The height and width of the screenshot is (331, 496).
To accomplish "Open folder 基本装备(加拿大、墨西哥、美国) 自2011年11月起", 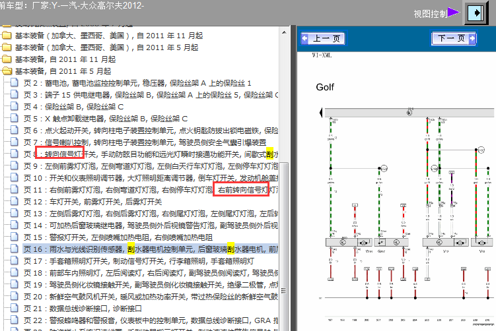I will [x=109, y=36].
